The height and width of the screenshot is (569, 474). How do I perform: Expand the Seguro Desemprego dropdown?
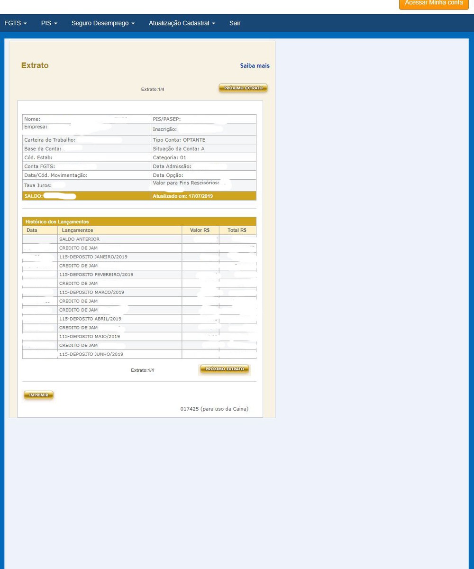[x=103, y=23]
